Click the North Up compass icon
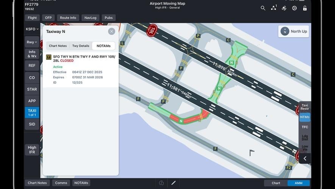Image resolution: width=335 pixels, height=189 pixels. point(285,32)
